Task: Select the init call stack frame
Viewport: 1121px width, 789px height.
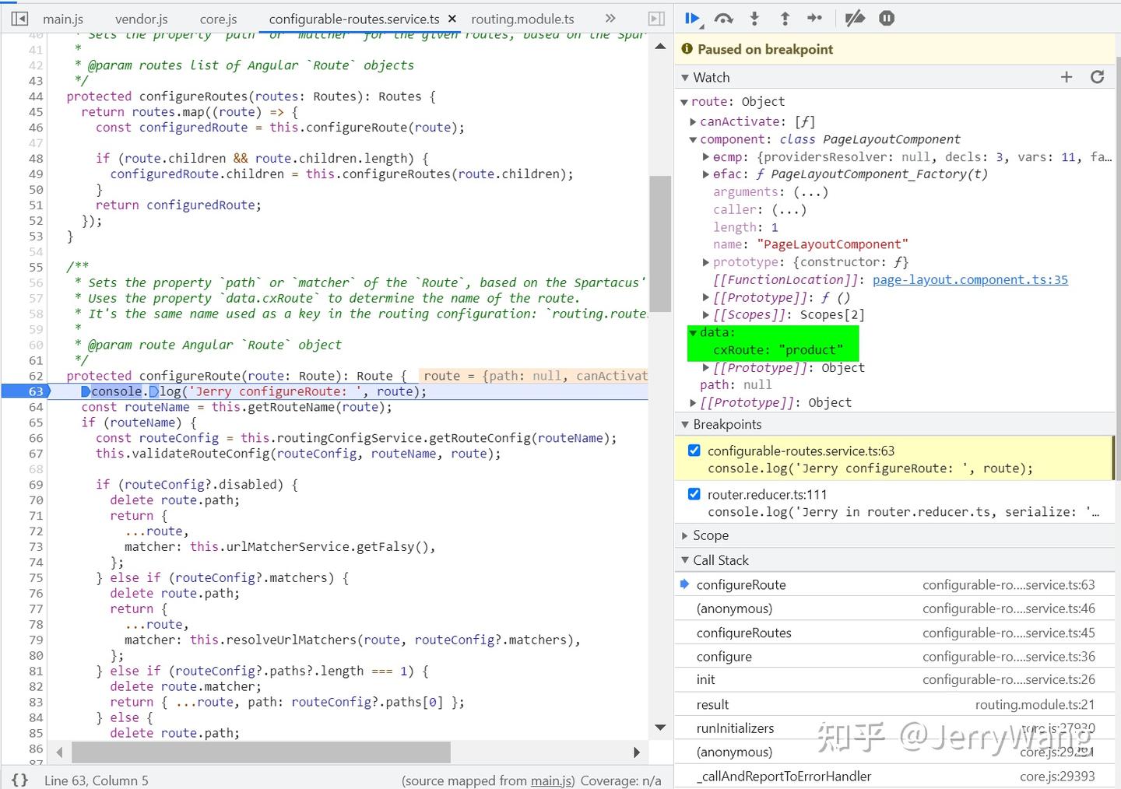Action: click(x=894, y=679)
